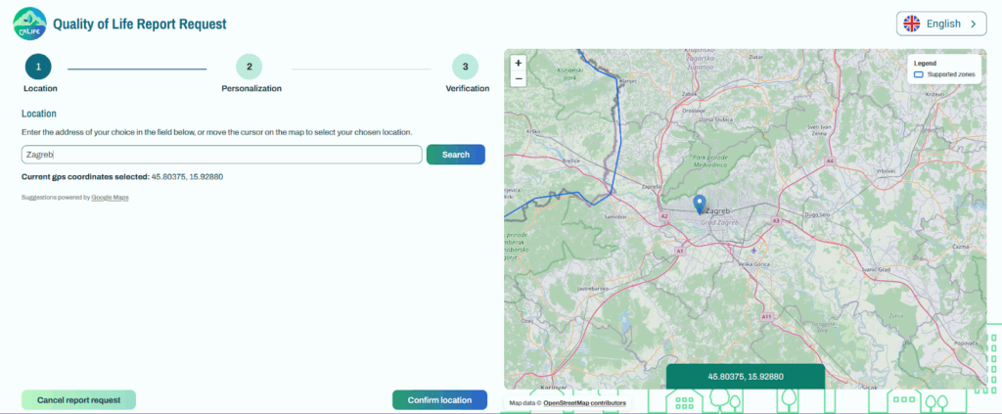1002x414 pixels.
Task: Click the A11 highway shield on map
Action: click(767, 316)
